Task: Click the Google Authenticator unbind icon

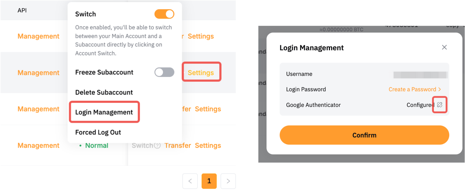Action: click(x=440, y=105)
